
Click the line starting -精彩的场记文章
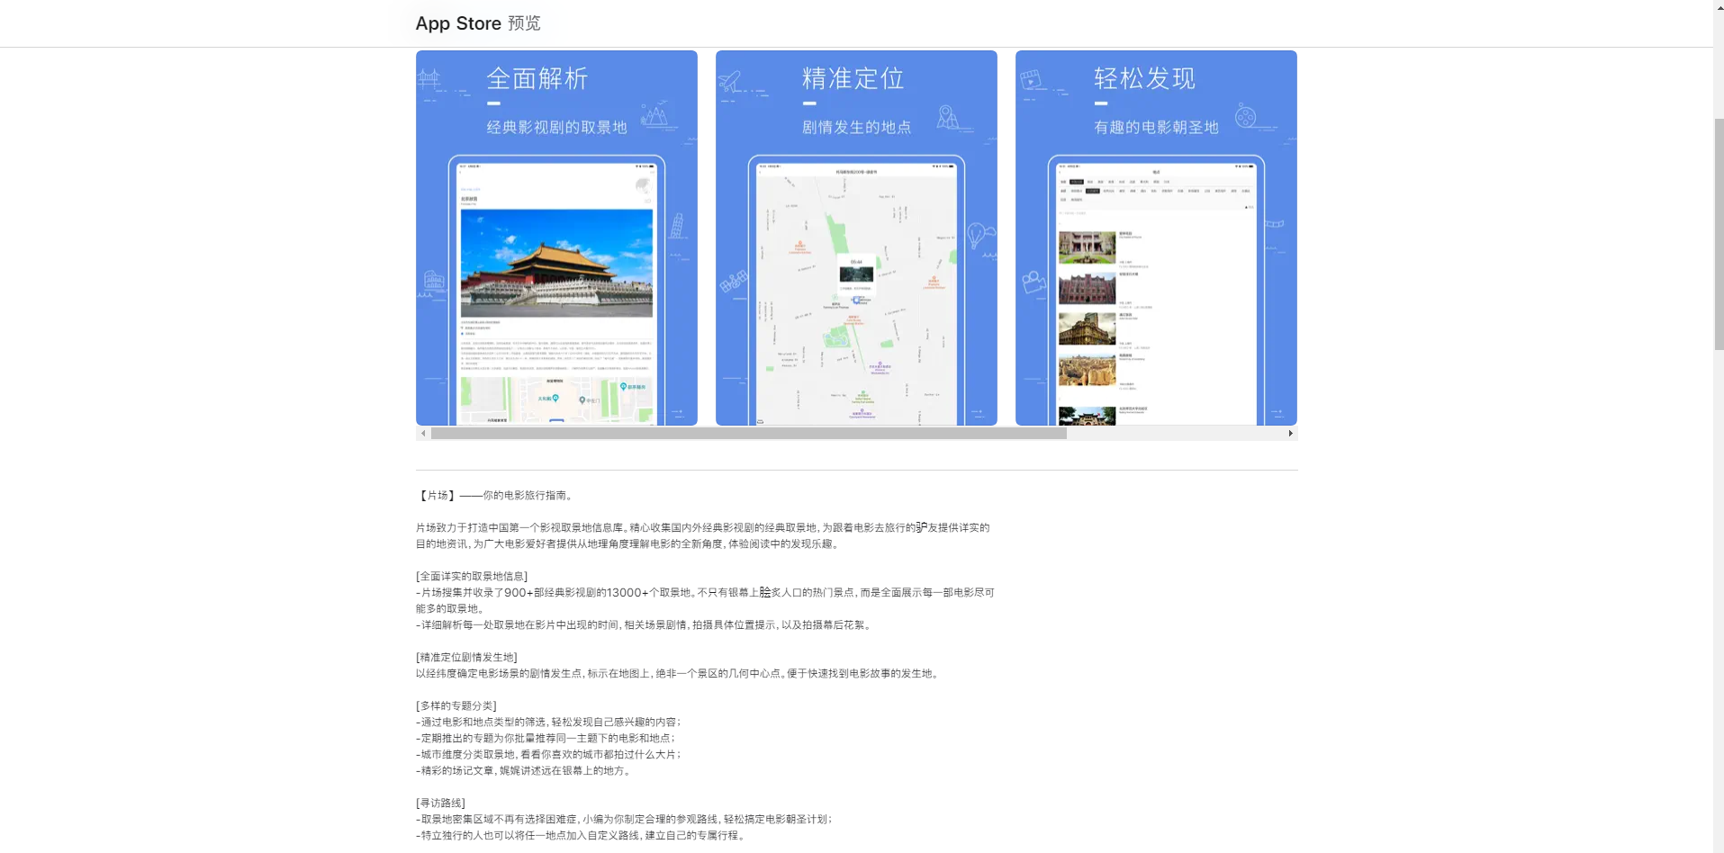click(x=525, y=770)
